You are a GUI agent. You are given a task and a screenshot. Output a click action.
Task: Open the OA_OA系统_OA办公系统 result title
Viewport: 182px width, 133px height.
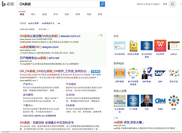point(54,71)
